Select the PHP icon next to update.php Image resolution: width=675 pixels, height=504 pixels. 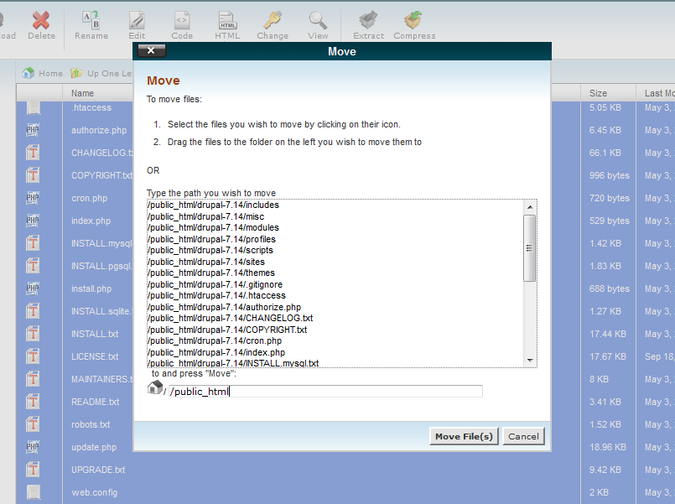pyautogui.click(x=33, y=446)
